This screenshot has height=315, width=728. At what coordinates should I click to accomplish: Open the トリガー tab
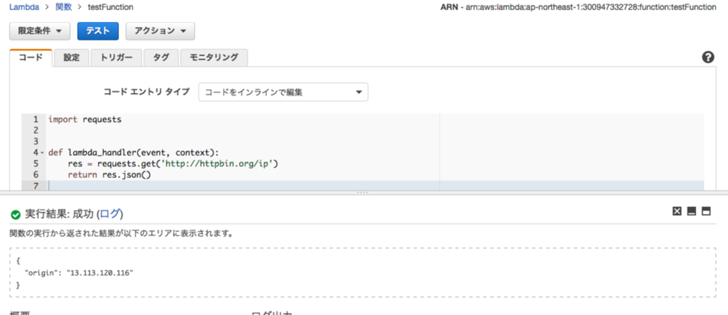coord(117,57)
